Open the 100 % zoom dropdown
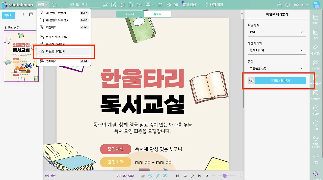This screenshot has width=323, height=180. (301, 5)
